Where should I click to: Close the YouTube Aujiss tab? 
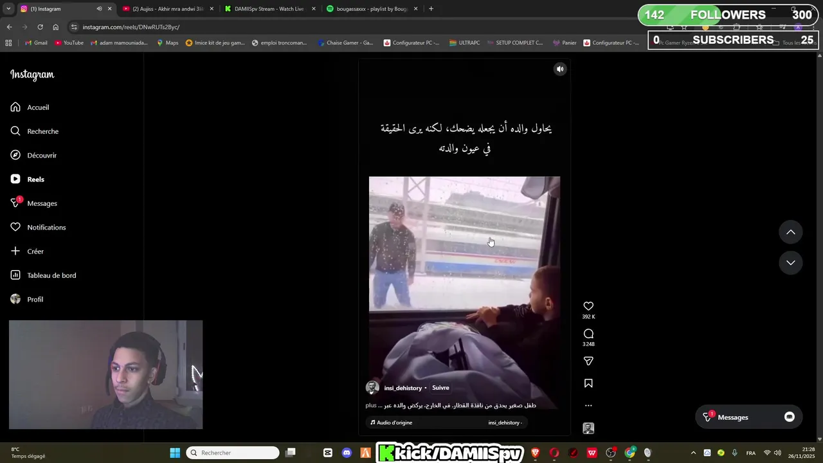pos(212,9)
